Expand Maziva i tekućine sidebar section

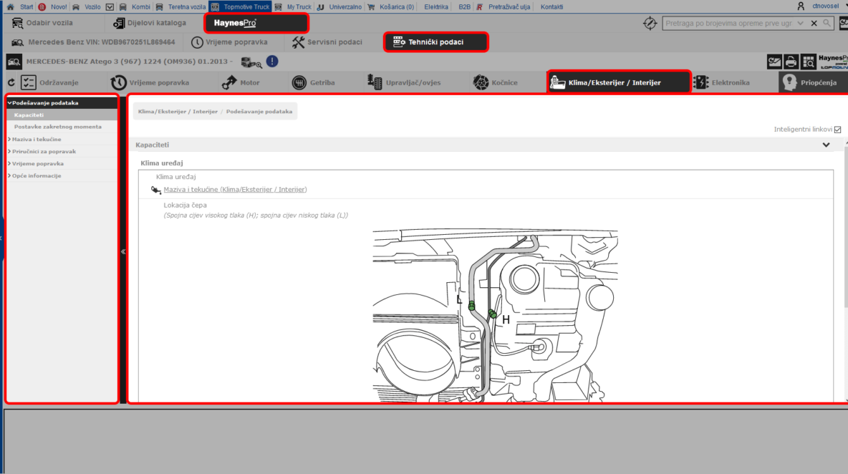click(x=62, y=139)
